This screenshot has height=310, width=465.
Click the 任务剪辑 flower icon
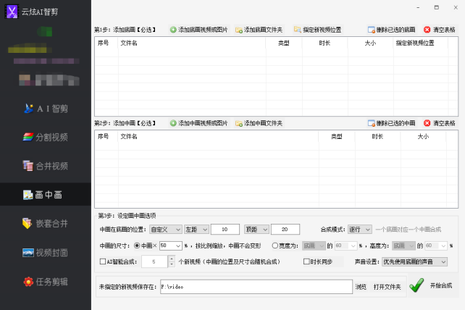28,282
